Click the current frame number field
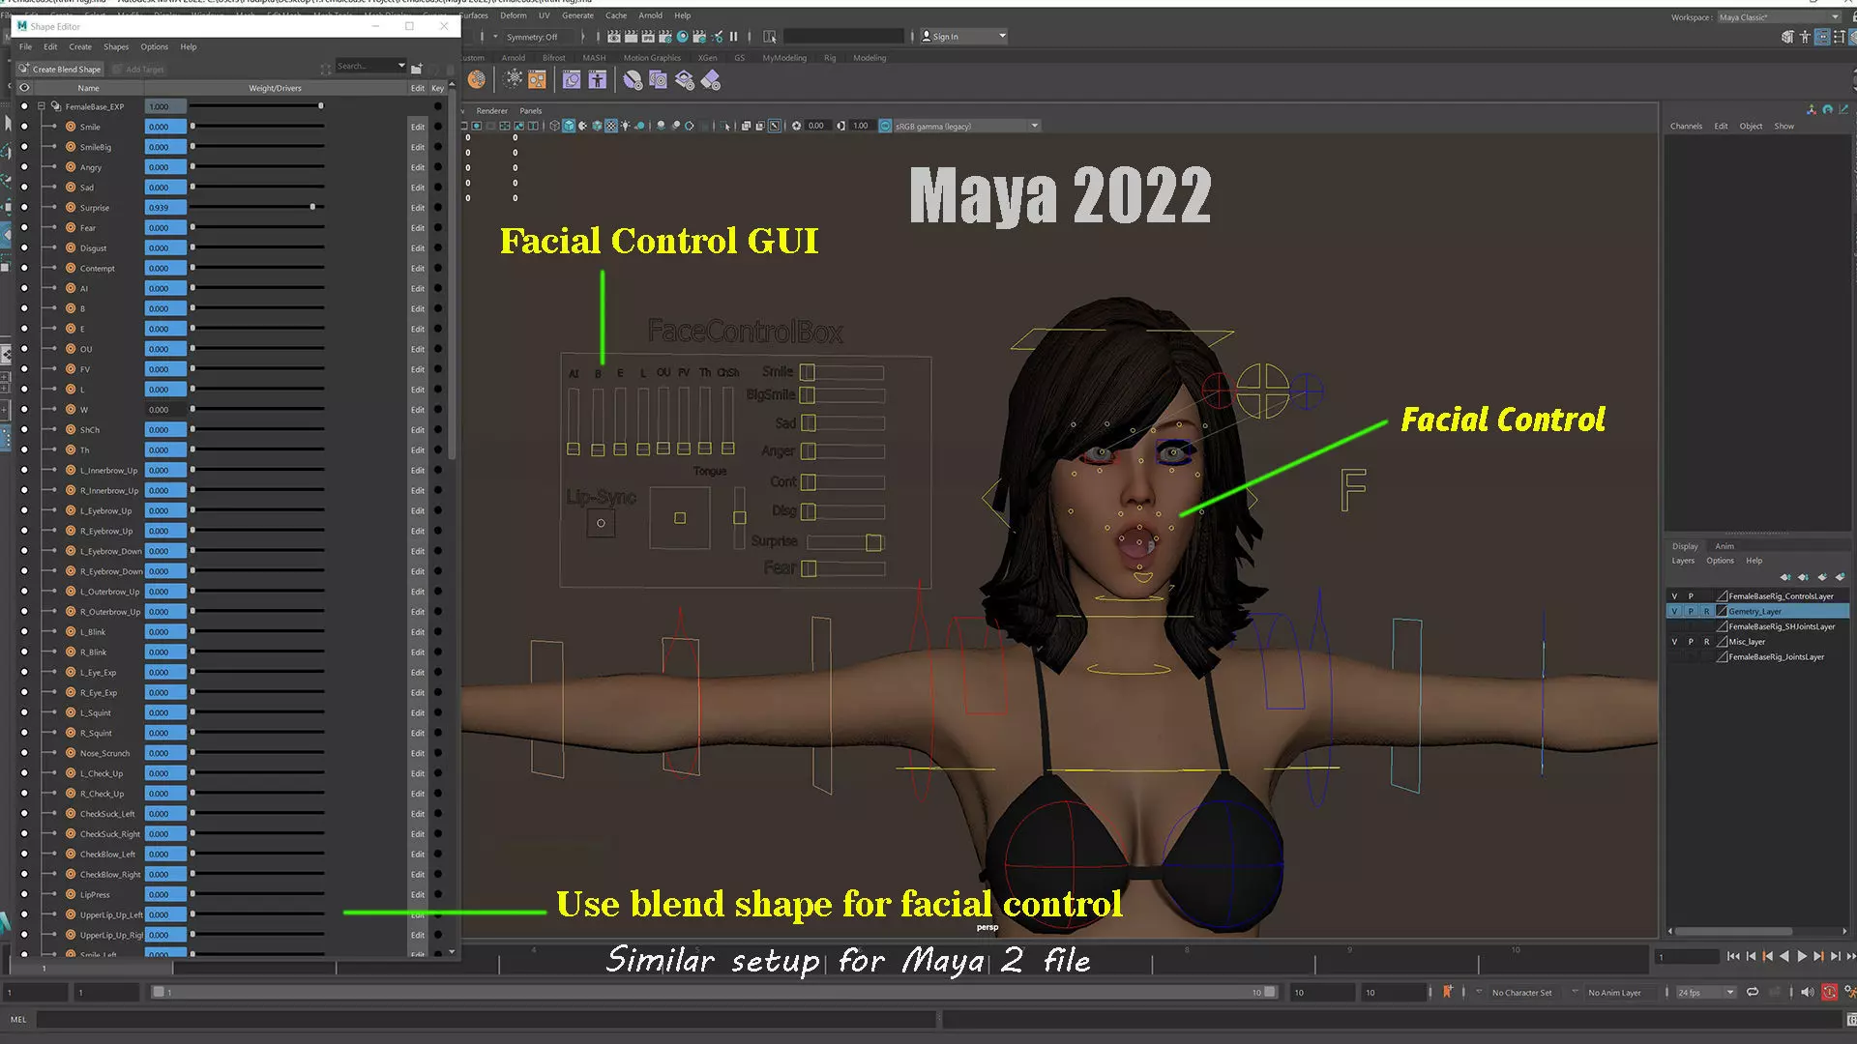Image resolution: width=1857 pixels, height=1044 pixels. pyautogui.click(x=1688, y=957)
